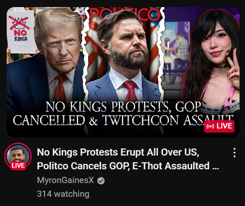
Task: Open the MyronGainesX channel avatar
Action: coord(18,156)
